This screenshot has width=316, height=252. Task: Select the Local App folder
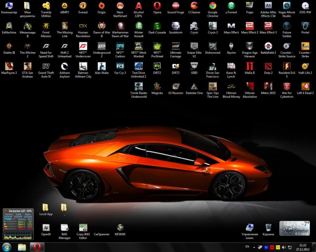(46, 208)
